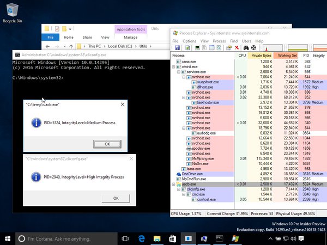Screen dimensions: 327x245
Task: Open the Process menu in Process Explorer
Action: point(219,41)
